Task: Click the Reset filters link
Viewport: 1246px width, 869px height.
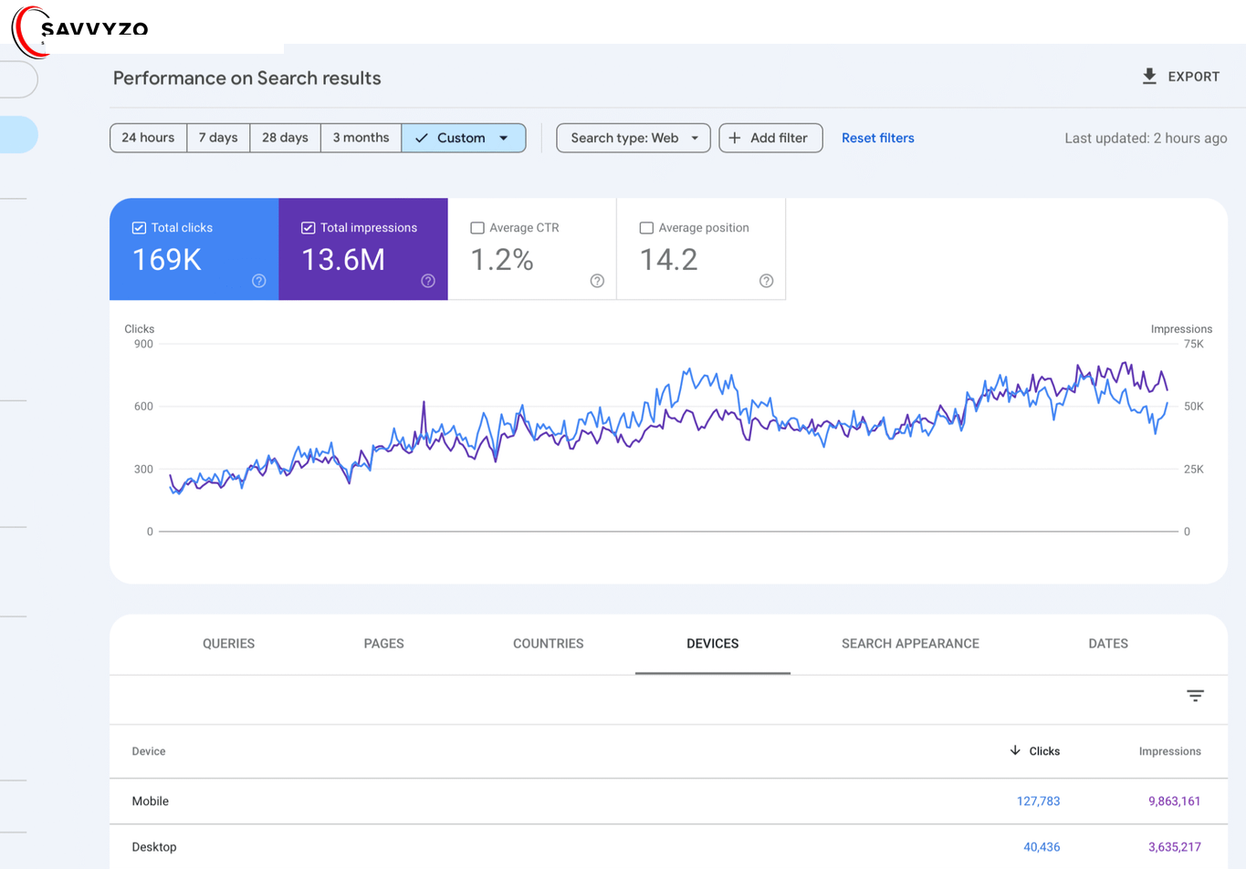Action: coord(878,139)
